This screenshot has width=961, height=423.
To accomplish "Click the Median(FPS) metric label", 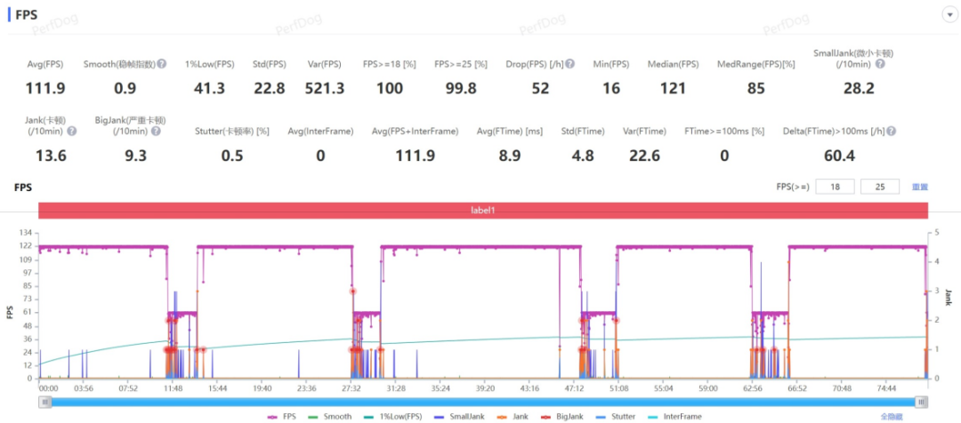I will [x=673, y=64].
